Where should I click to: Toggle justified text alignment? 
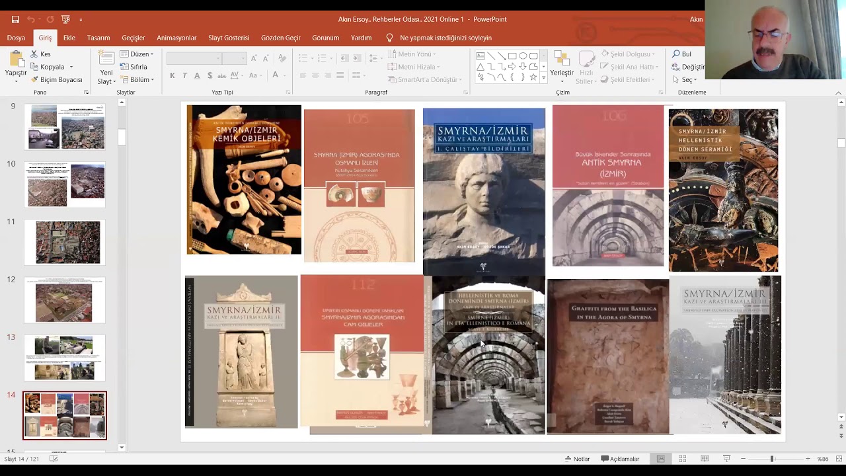[340, 75]
